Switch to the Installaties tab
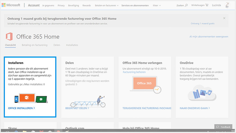 point(72,45)
